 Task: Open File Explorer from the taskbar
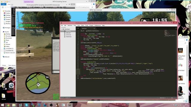pyautogui.click(x=14, y=105)
